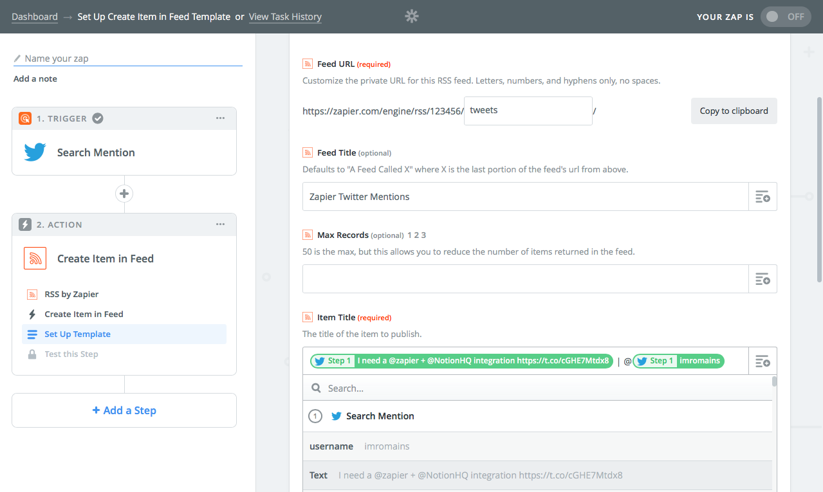
Task: Select Test this Step substep
Action: pos(71,354)
